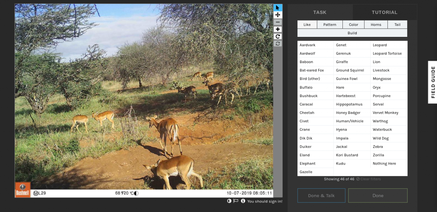Switch to the TASK tab
Image resolution: width=437 pixels, height=212 pixels.
coord(320,12)
